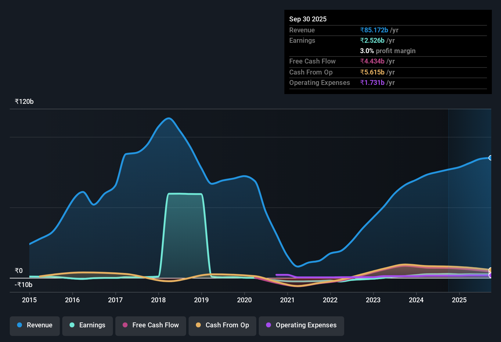This screenshot has height=342, width=501.
Task: Click the purple Operating Expenses dot icon
Action: point(269,325)
